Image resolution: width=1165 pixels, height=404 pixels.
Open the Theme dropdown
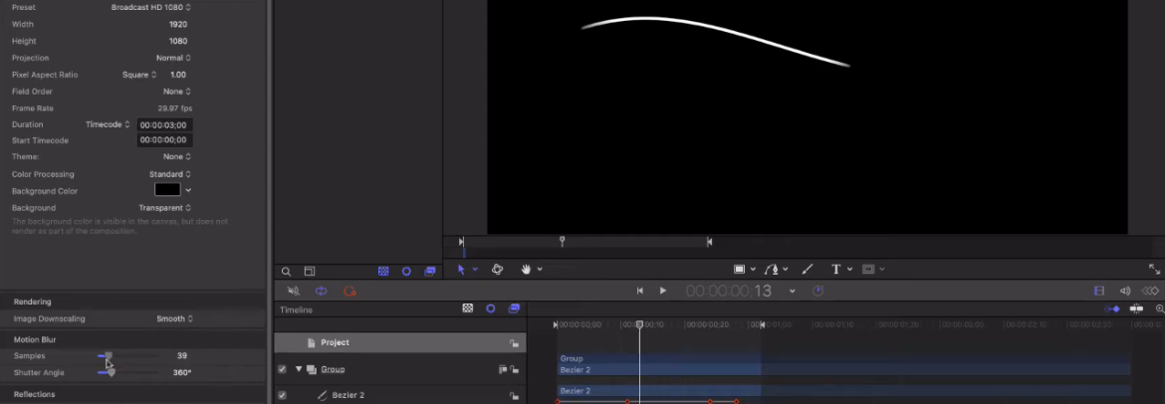click(x=177, y=156)
